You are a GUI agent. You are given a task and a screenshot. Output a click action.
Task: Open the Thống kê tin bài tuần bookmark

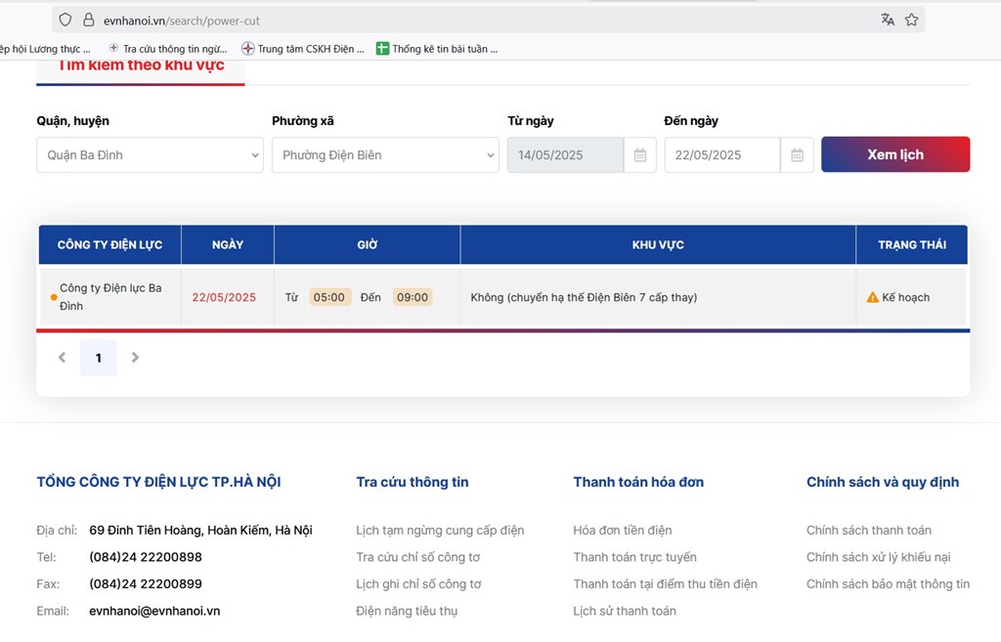[437, 49]
